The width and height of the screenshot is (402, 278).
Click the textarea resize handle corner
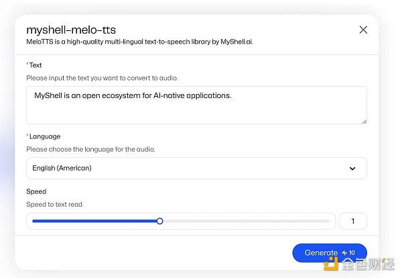[x=364, y=121]
